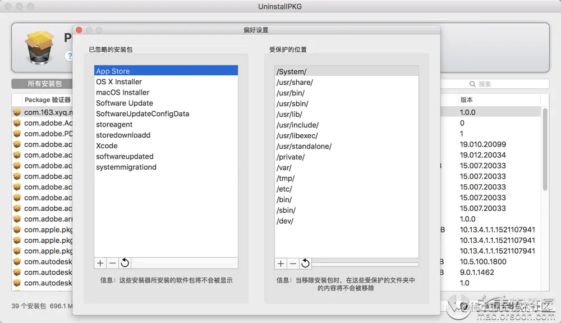Select com.163.xyq row in package table
This screenshot has width=561, height=323.
pyautogui.click(x=42, y=112)
